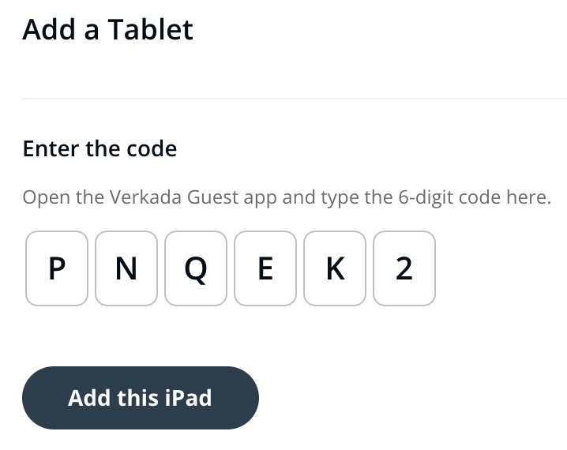567x450 pixels.
Task: Select the code box containing K
Action: (x=335, y=268)
